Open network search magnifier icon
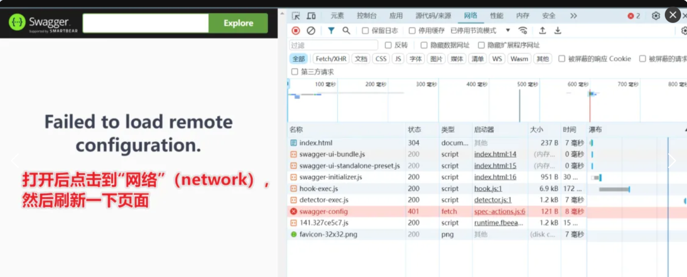 pos(346,31)
